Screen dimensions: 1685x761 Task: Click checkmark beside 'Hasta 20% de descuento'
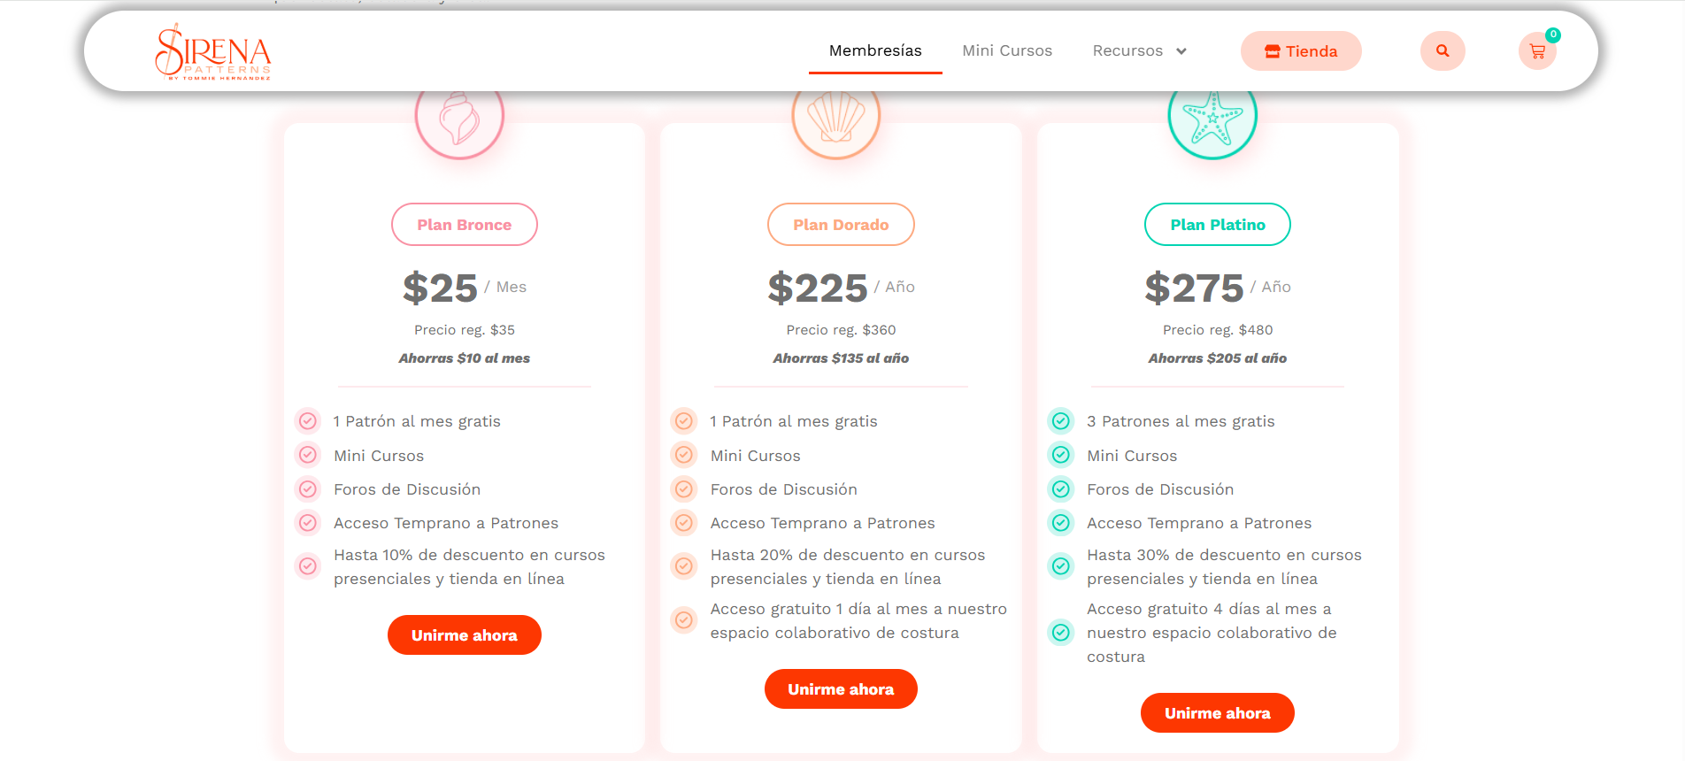tap(684, 566)
